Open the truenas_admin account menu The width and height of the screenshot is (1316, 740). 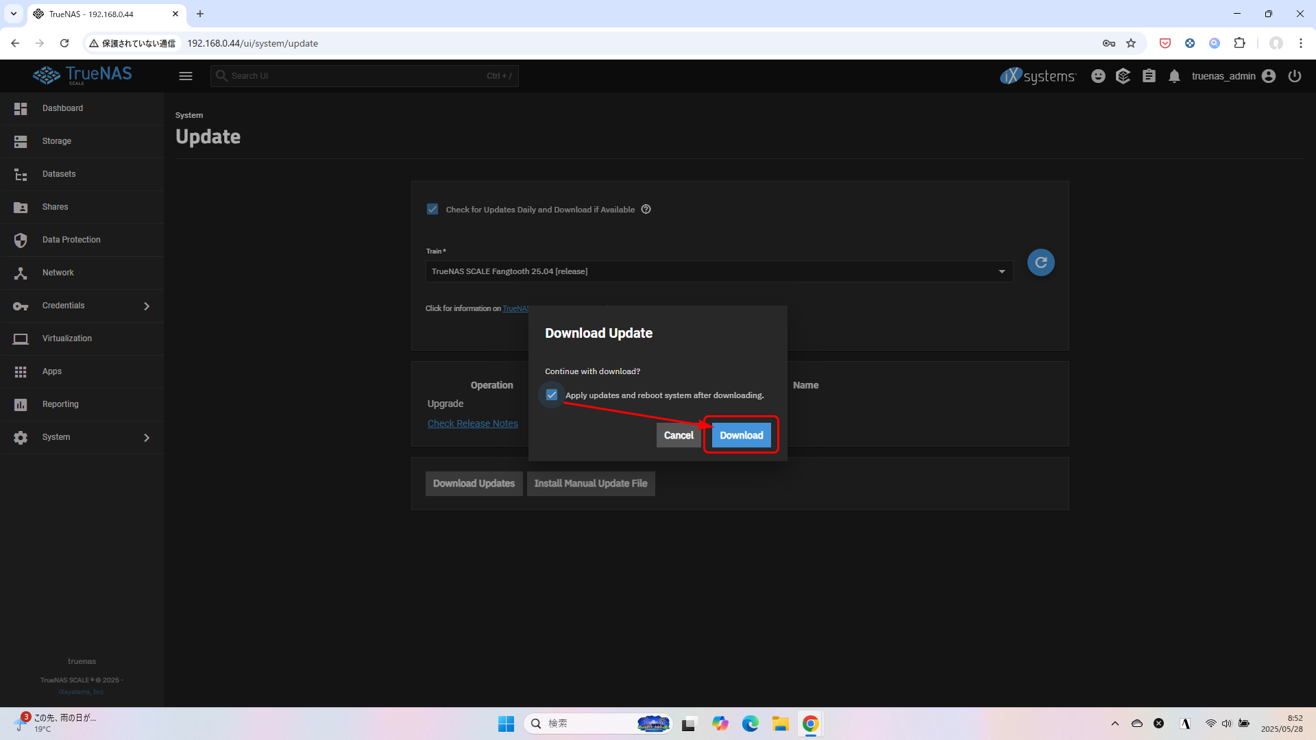tap(1233, 76)
